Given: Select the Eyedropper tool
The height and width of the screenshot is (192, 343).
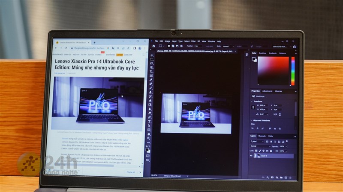Looking at the screenshot, I should (151, 80).
